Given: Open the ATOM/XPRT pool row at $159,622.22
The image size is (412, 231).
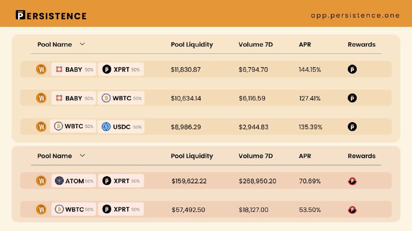Looking at the screenshot, I should point(205,181).
